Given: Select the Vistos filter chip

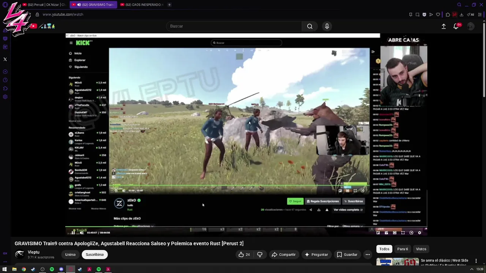Looking at the screenshot, I should coord(421,249).
